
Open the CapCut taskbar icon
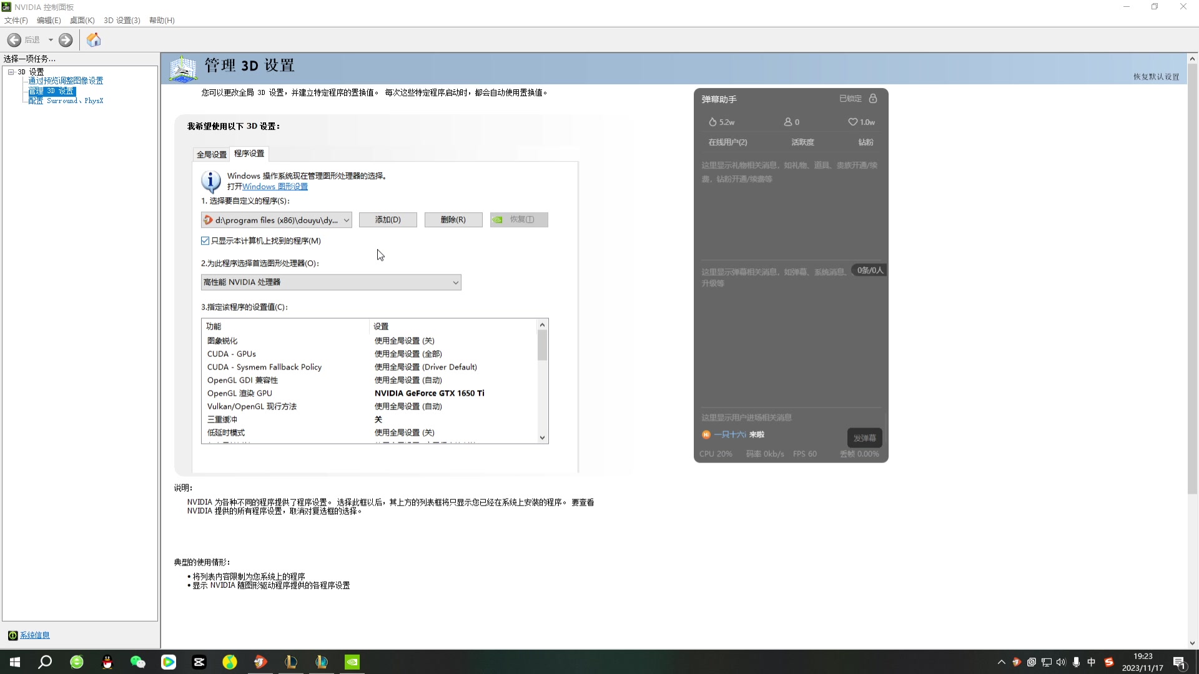point(199,662)
